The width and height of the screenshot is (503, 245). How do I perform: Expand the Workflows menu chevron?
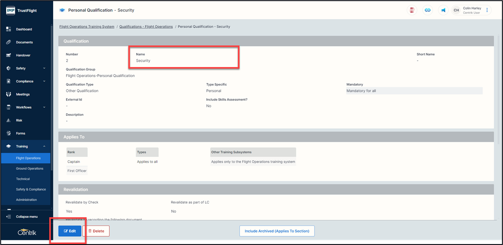[44, 107]
